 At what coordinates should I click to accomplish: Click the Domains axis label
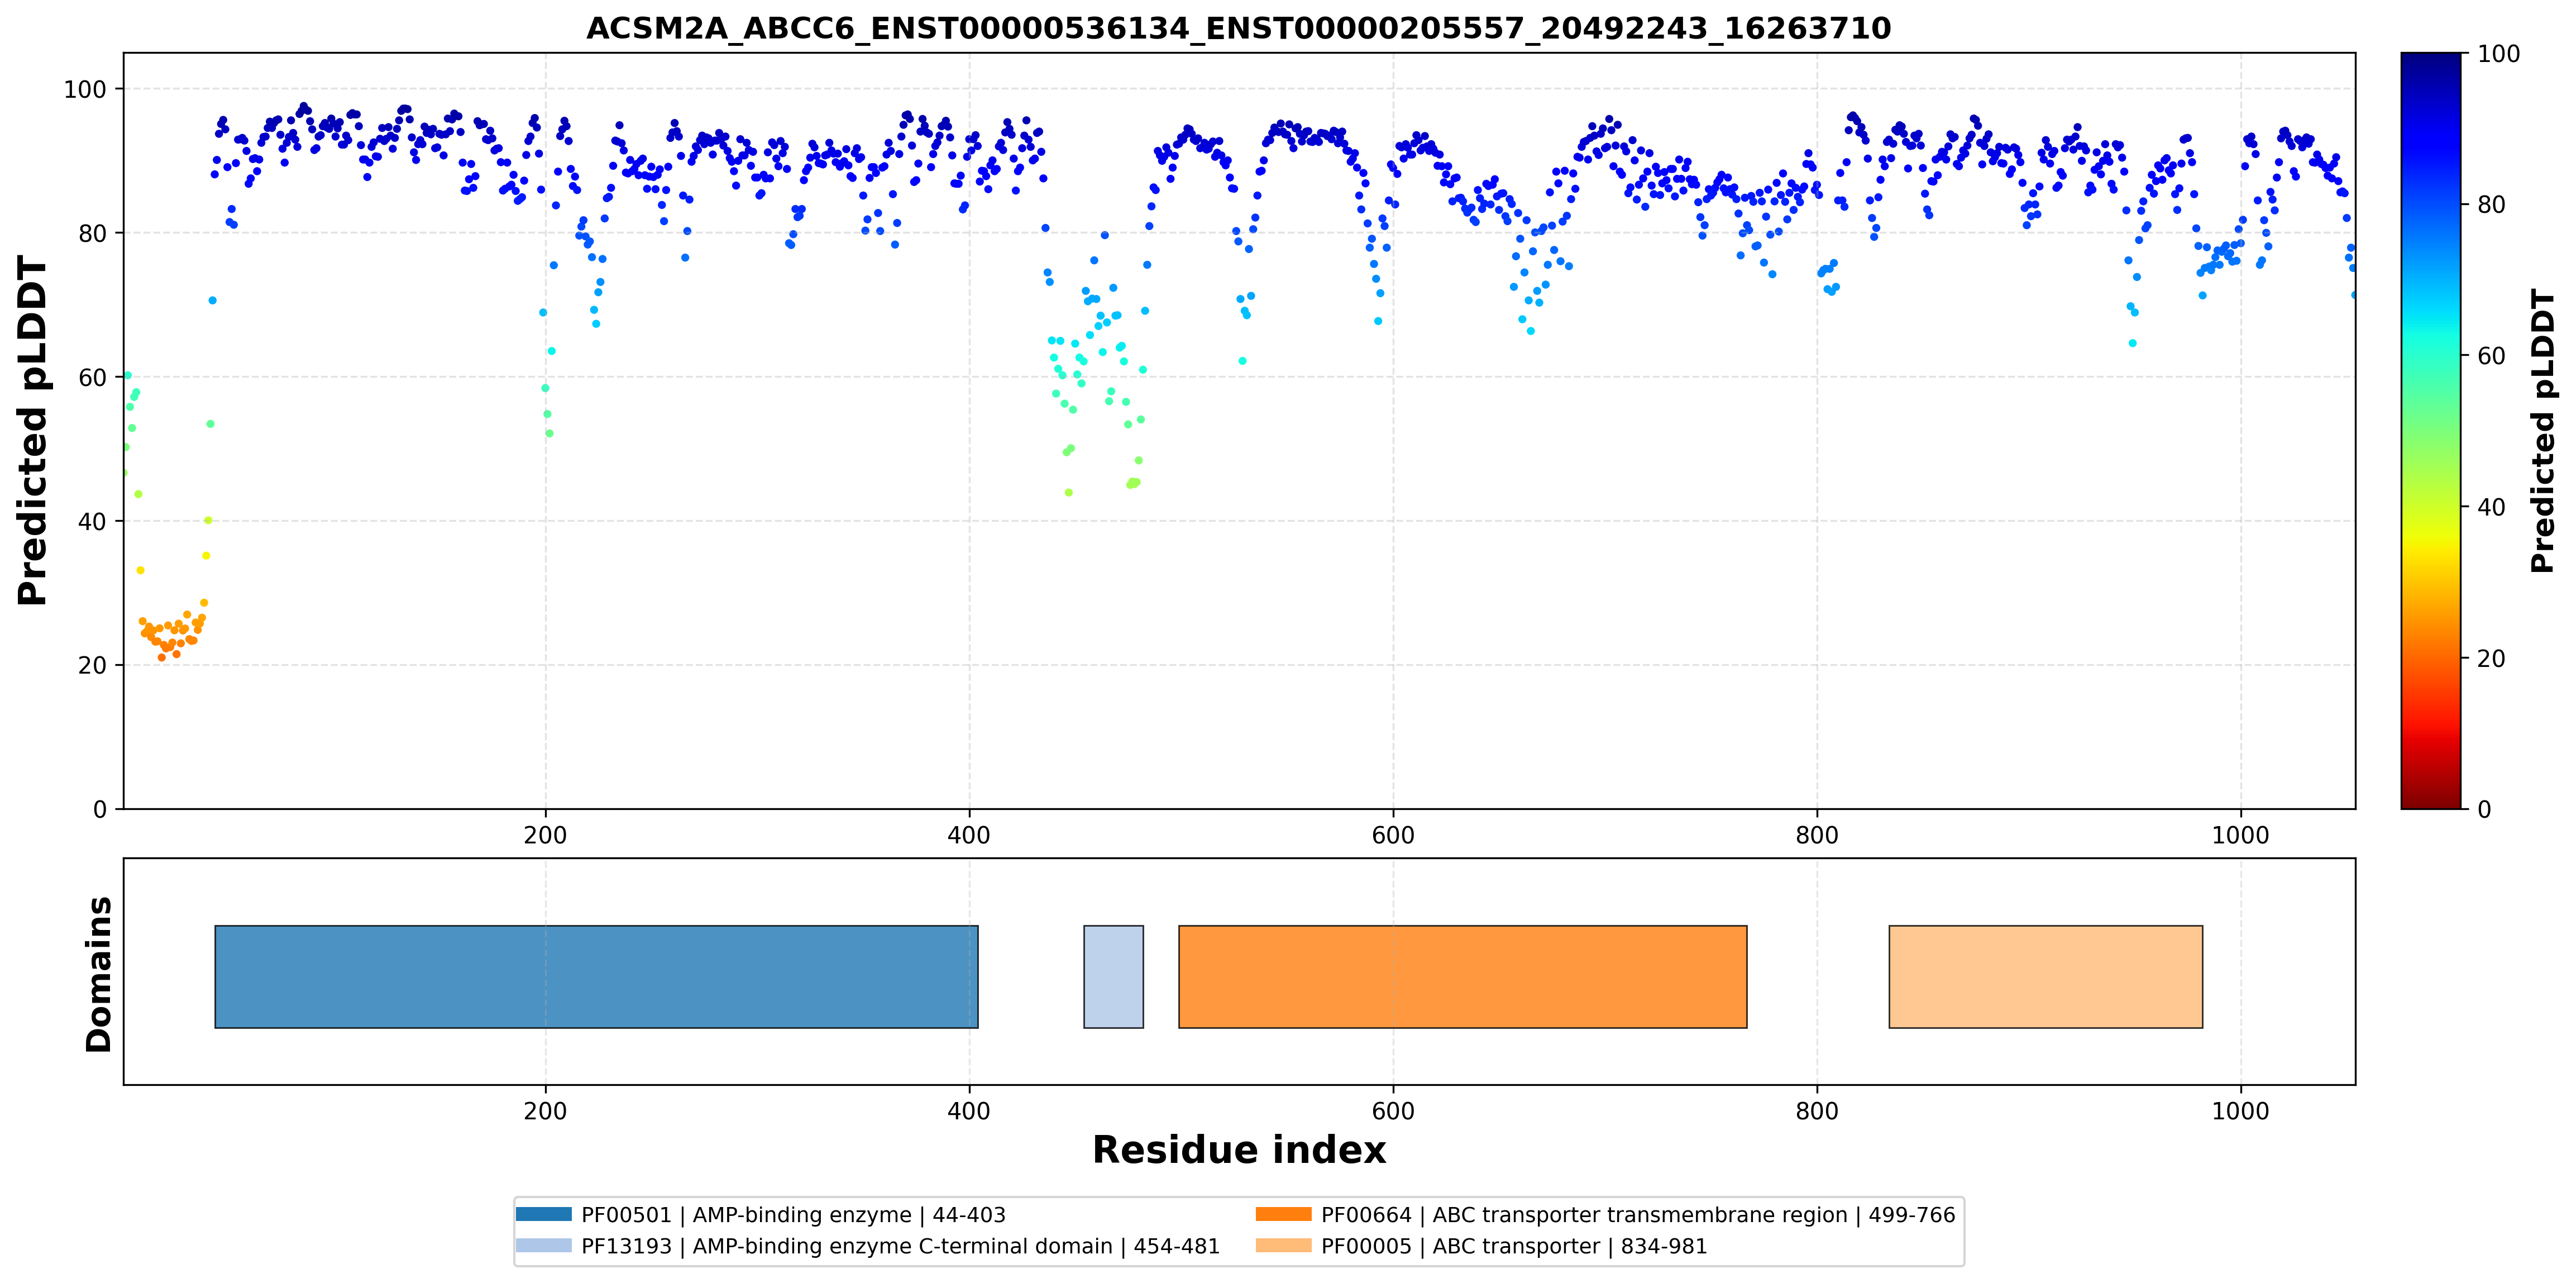(98, 974)
